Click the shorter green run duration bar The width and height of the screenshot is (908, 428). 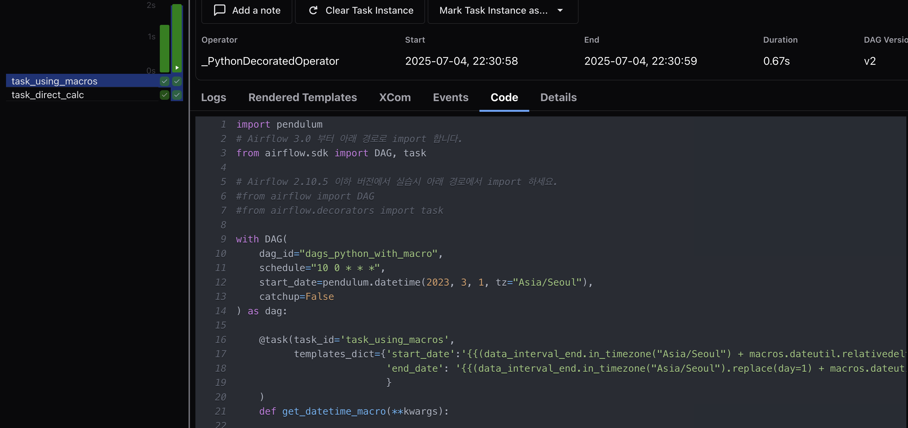coord(165,49)
